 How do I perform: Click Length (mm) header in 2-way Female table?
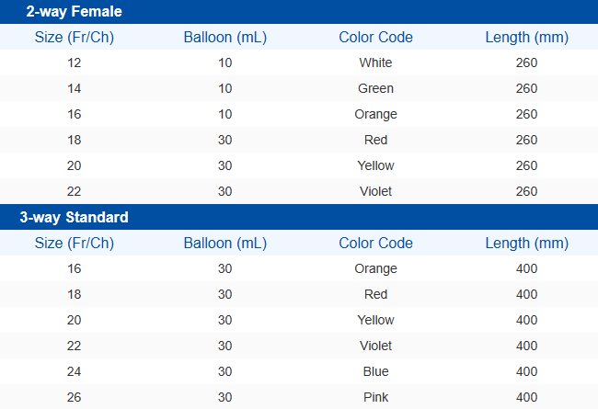526,38
